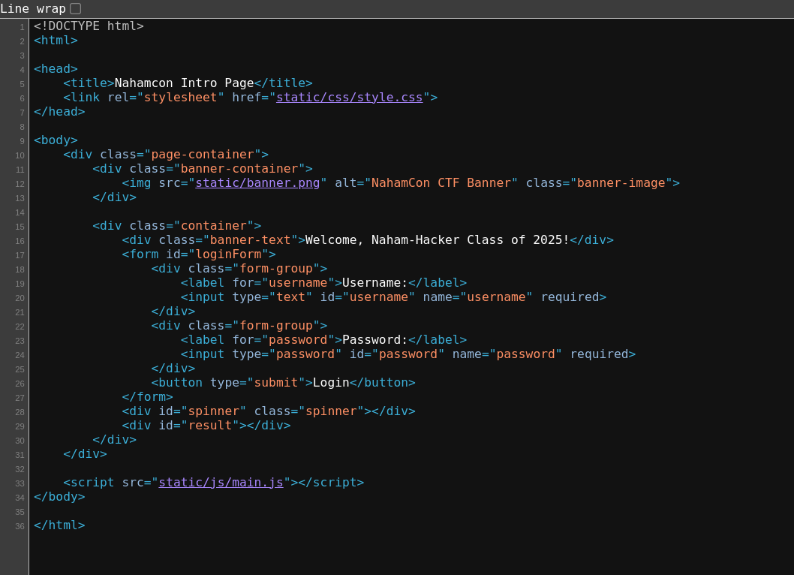Click the "NahamCon CTF Banner" alt text

441,183
